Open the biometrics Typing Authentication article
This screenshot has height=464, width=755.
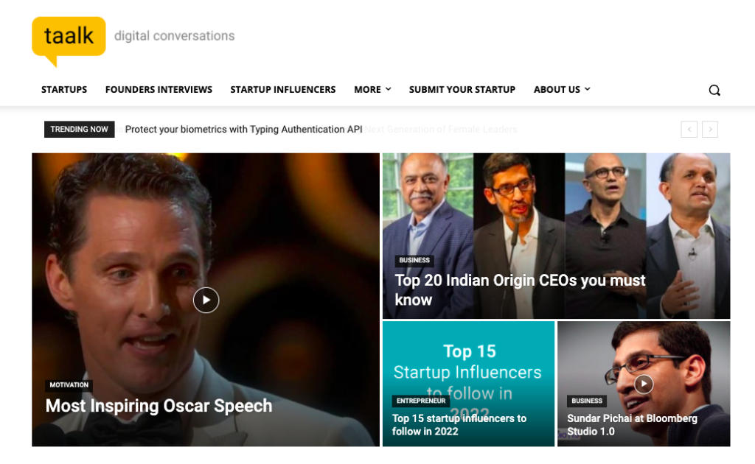click(x=243, y=129)
